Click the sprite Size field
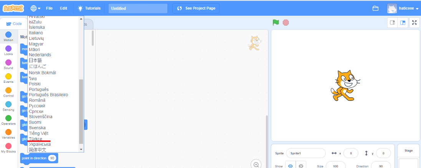 click(336, 166)
